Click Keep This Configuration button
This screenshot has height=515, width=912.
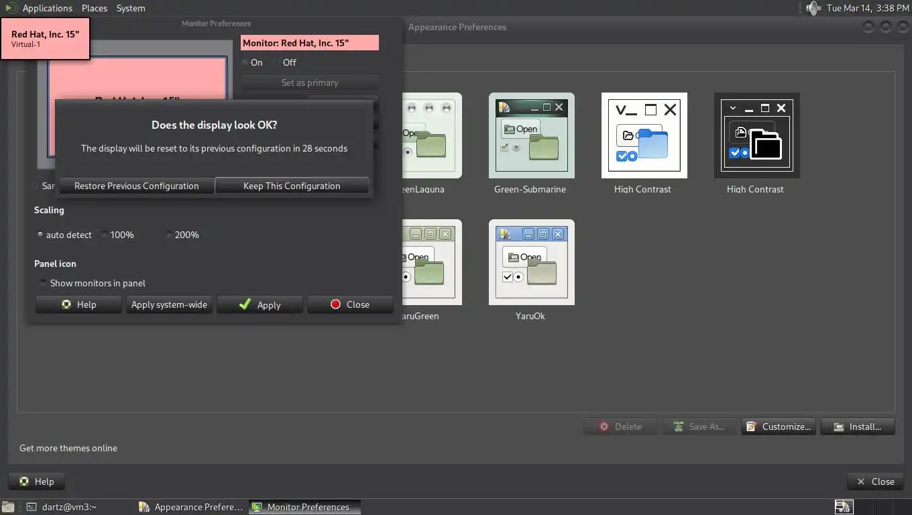(292, 186)
